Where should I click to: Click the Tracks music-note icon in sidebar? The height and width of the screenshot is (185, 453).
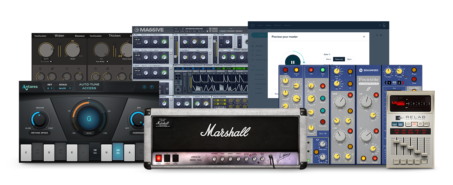252,51
